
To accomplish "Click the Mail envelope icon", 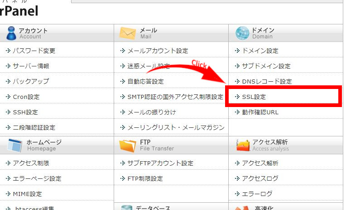I will pyautogui.click(x=128, y=33).
